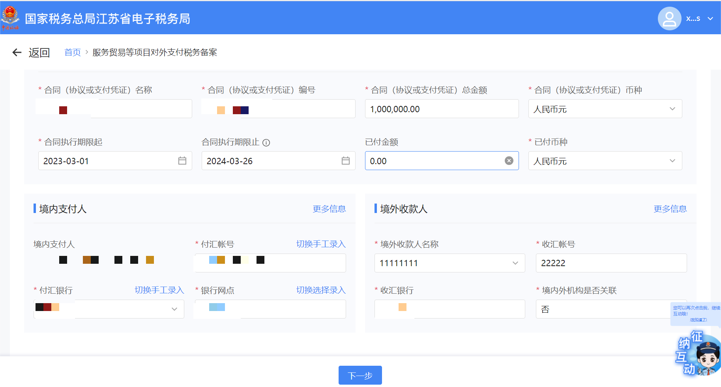Open 更多信息 for 境内支付人
This screenshot has width=721, height=387.
[x=329, y=209]
